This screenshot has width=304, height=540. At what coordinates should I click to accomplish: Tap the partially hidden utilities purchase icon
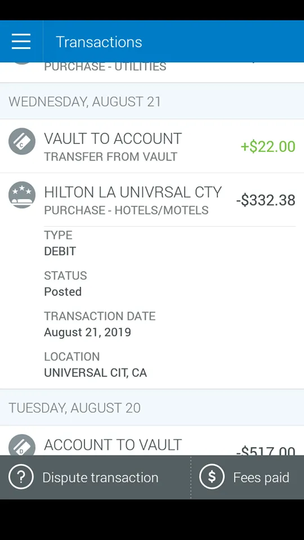[x=22, y=64]
